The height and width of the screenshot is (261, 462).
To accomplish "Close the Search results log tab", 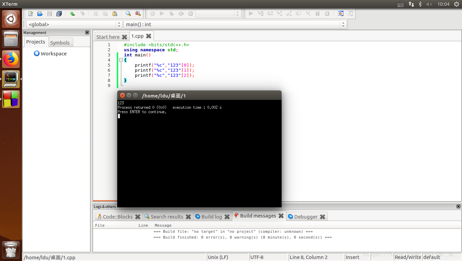I will pyautogui.click(x=188, y=216).
